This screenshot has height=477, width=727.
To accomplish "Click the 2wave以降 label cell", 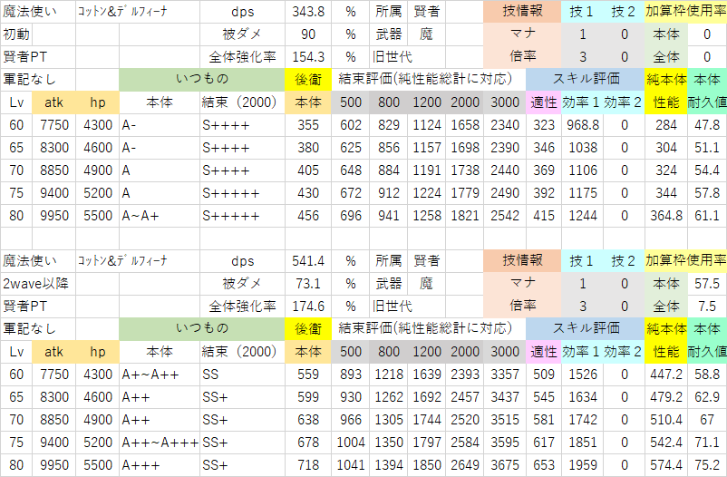I will [x=37, y=284].
